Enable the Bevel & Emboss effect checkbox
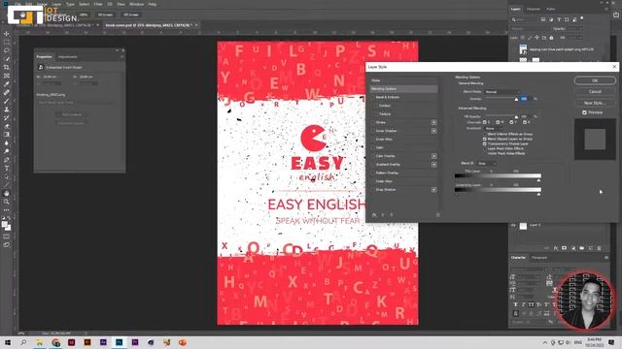The width and height of the screenshot is (622, 349). [373, 97]
